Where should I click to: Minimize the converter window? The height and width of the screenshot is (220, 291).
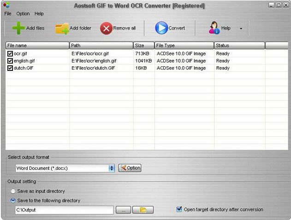pyautogui.click(x=271, y=5)
